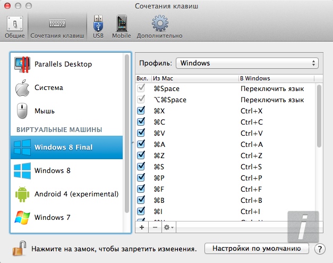The height and width of the screenshot is (263, 333).
Task: Open the Mobile preferences pane
Action: (122, 27)
